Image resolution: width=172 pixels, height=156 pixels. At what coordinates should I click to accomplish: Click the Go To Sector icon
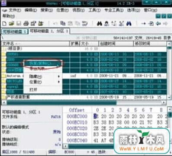coord(151,23)
